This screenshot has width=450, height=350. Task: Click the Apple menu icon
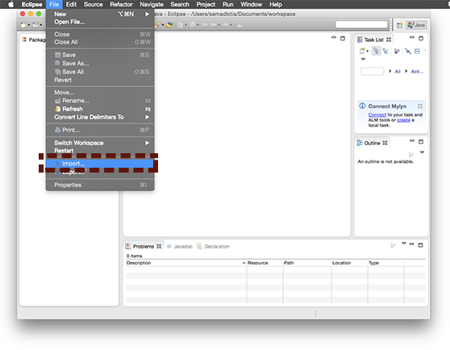coord(10,4)
